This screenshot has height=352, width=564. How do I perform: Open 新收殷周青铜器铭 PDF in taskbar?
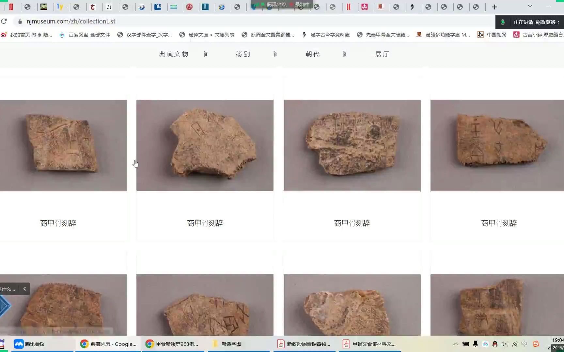[x=304, y=344]
